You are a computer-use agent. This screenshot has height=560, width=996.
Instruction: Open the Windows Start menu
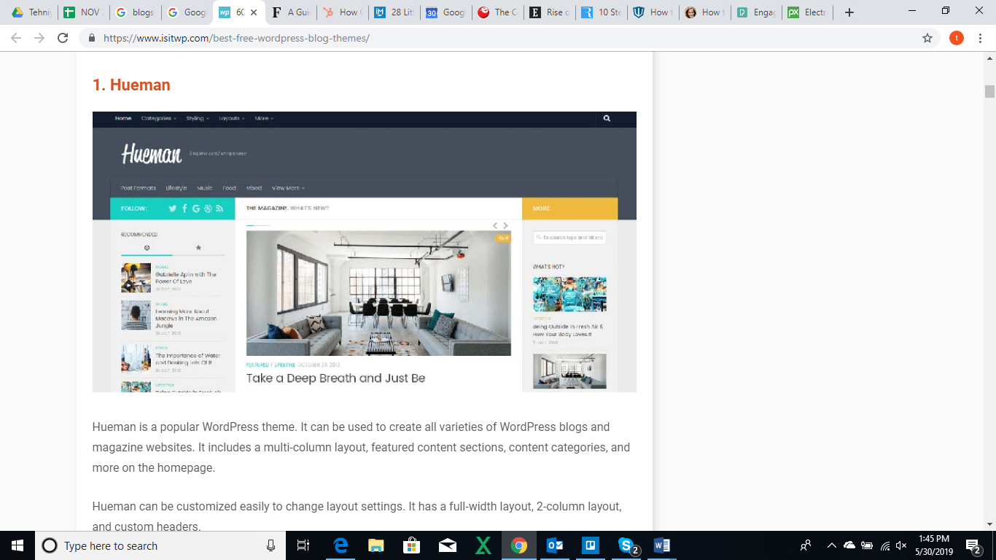point(17,545)
